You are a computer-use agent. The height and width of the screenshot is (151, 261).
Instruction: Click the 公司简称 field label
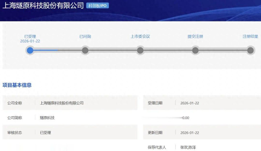[14, 118]
